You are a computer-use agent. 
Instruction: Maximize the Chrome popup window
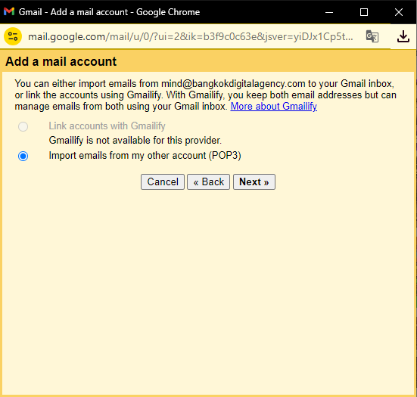pos(364,12)
